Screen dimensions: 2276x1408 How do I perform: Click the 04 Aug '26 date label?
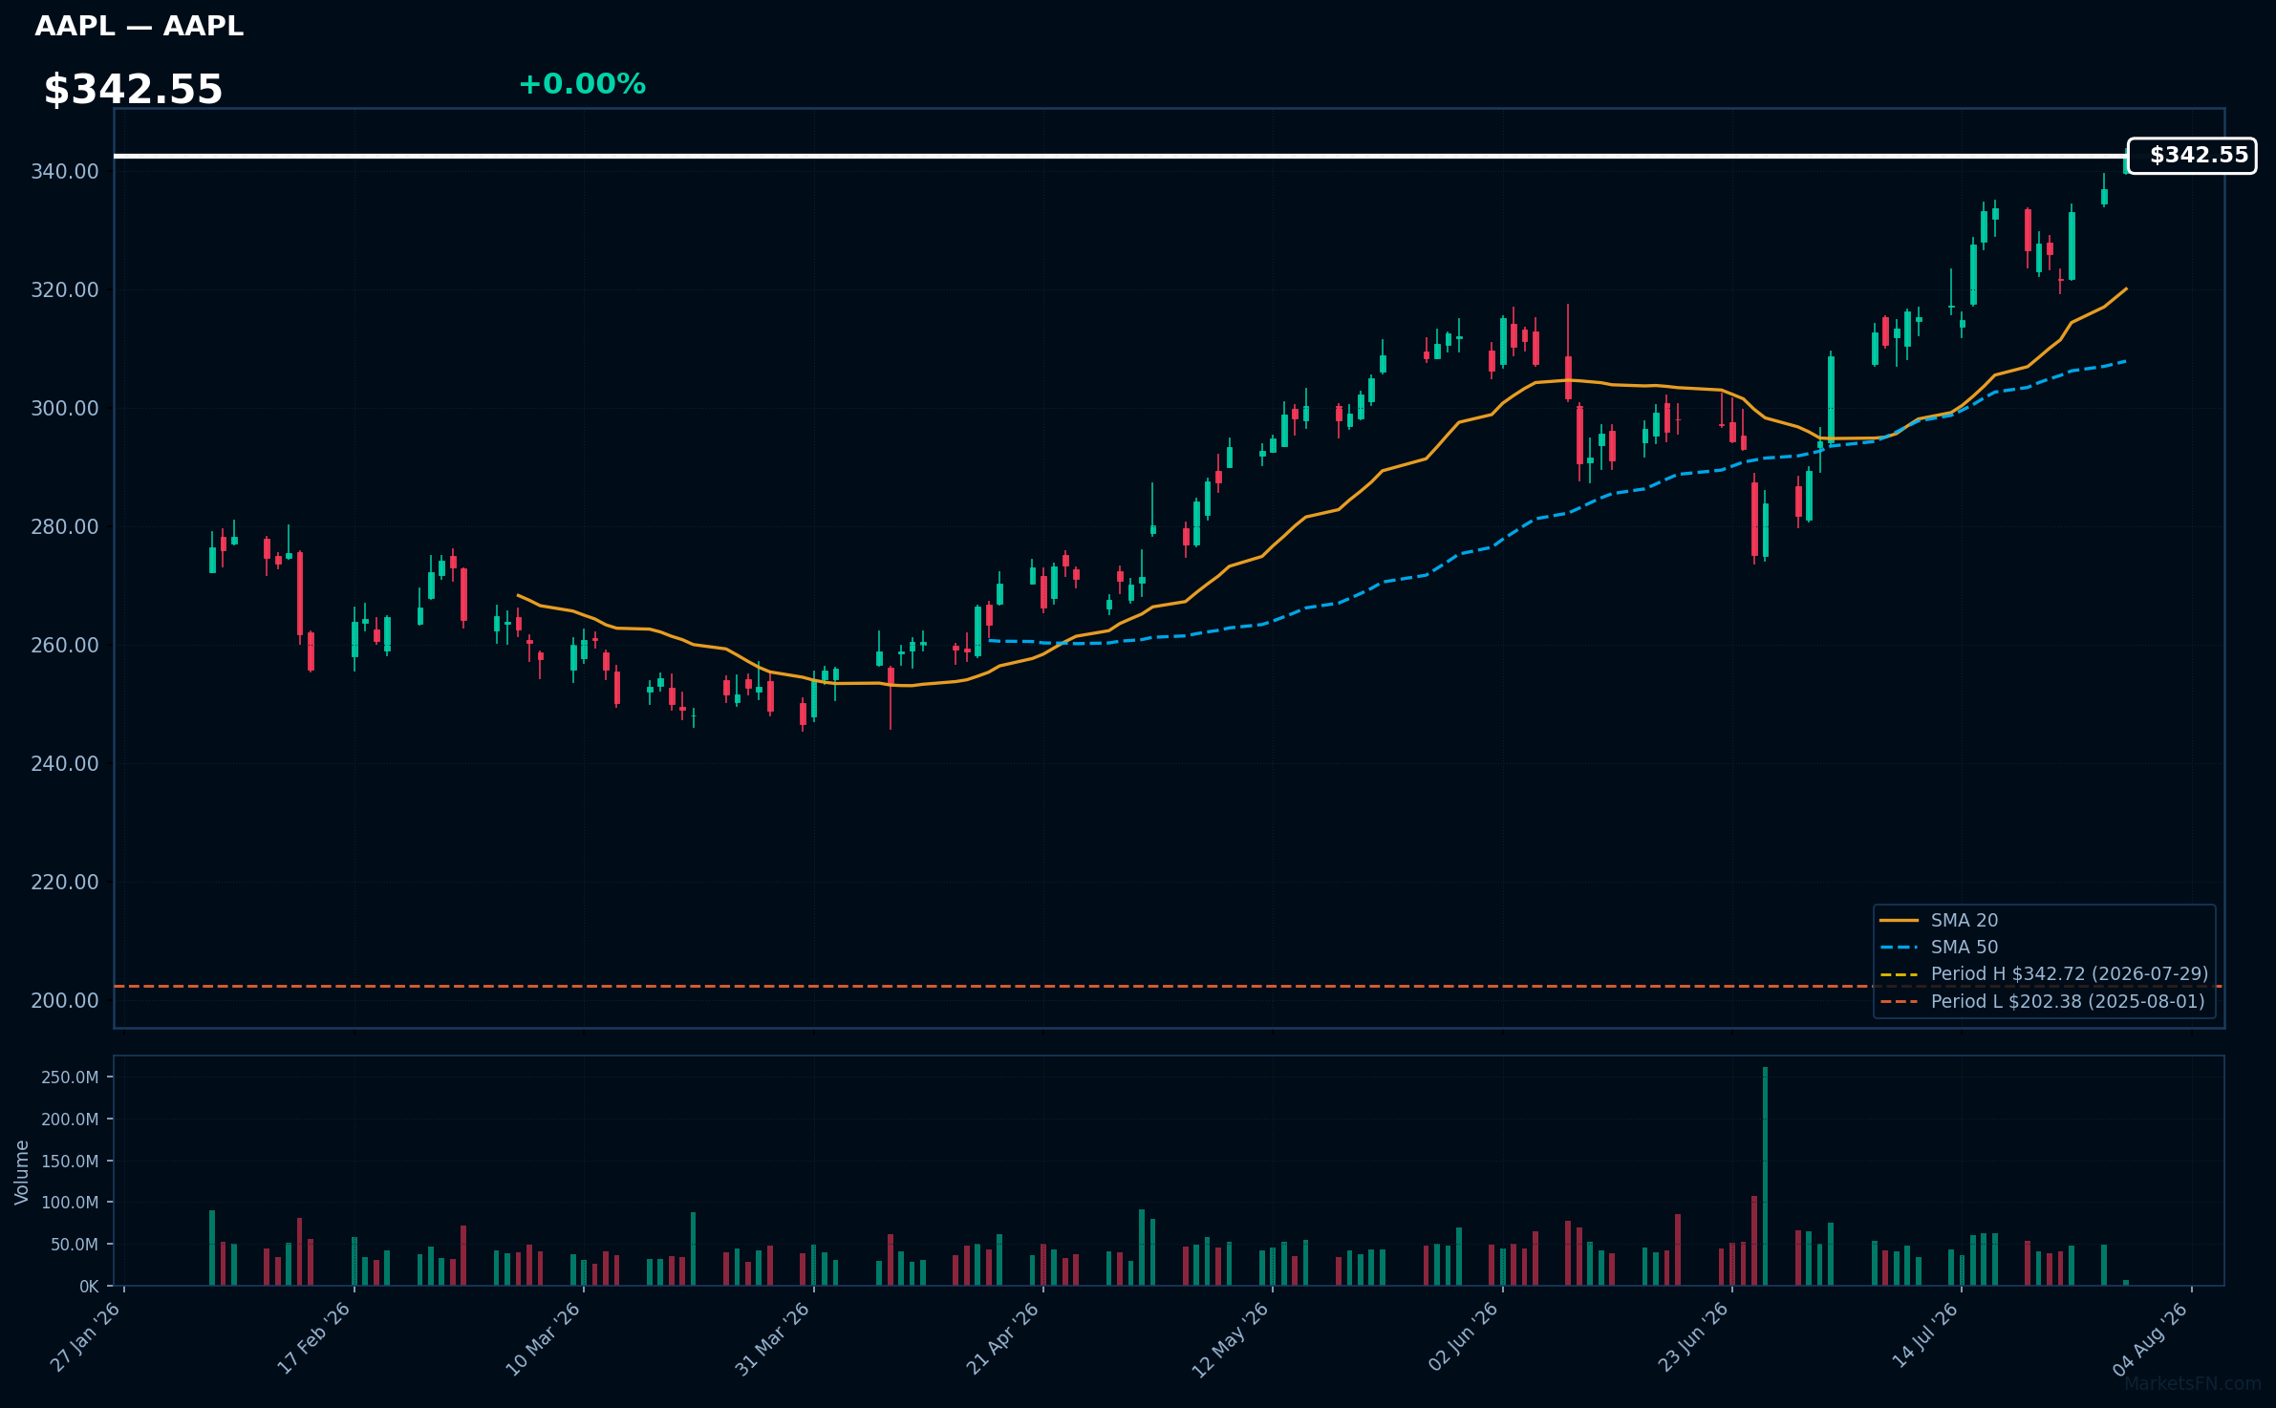pyautogui.click(x=2150, y=1339)
